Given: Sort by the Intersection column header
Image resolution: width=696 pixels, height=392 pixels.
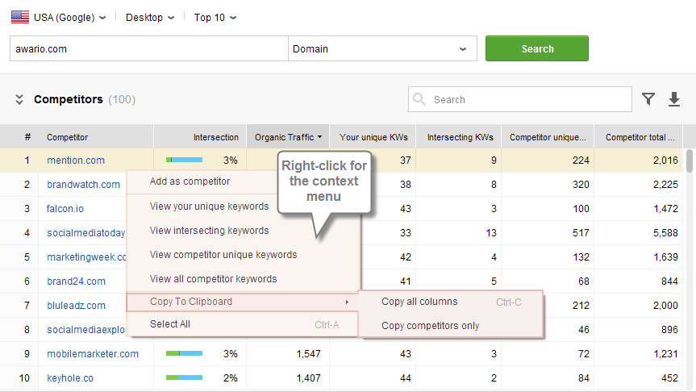Looking at the screenshot, I should [x=200, y=137].
